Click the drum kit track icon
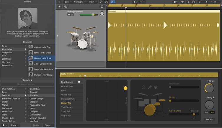 pyautogui.click(x=82, y=38)
